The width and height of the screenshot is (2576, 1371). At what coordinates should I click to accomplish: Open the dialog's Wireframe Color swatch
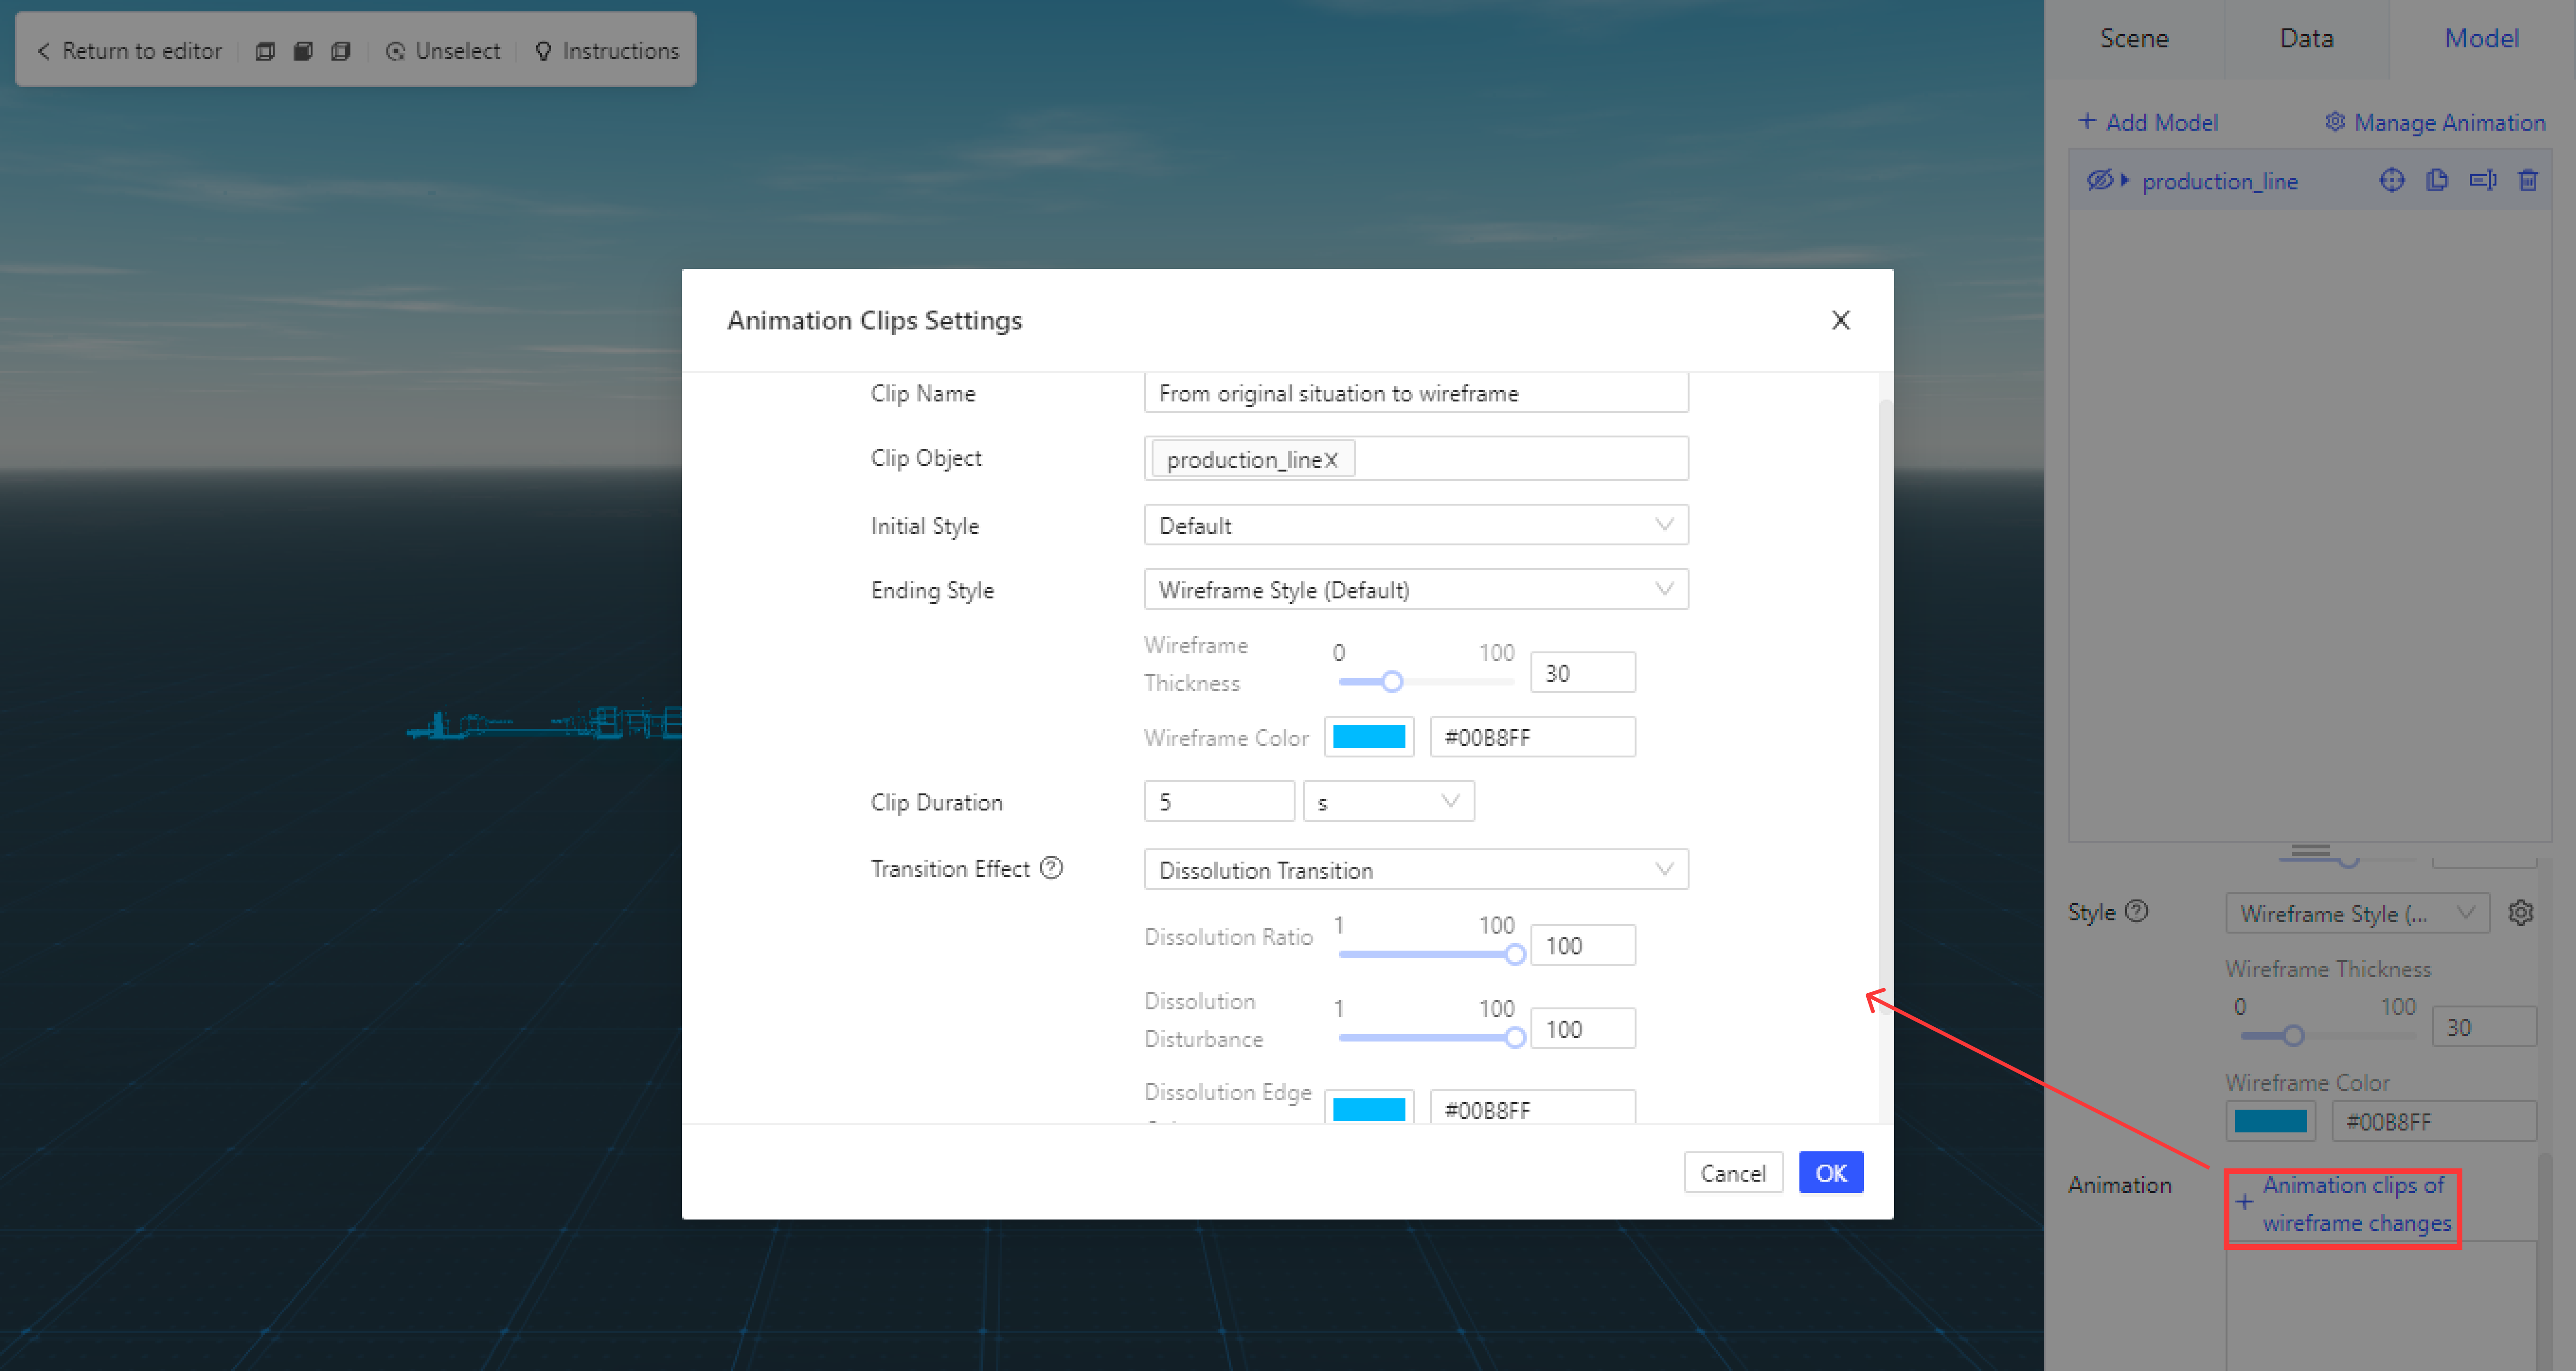pyautogui.click(x=1368, y=737)
